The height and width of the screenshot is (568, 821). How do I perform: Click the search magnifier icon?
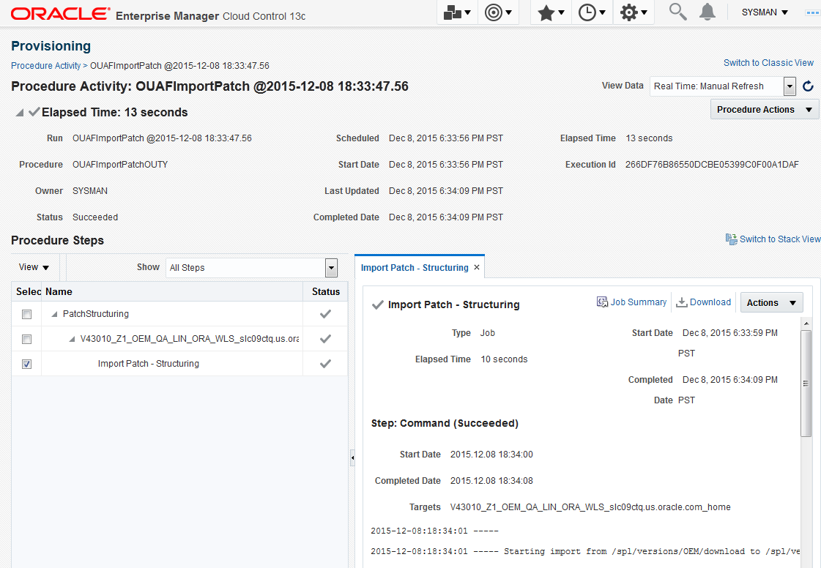[678, 12]
